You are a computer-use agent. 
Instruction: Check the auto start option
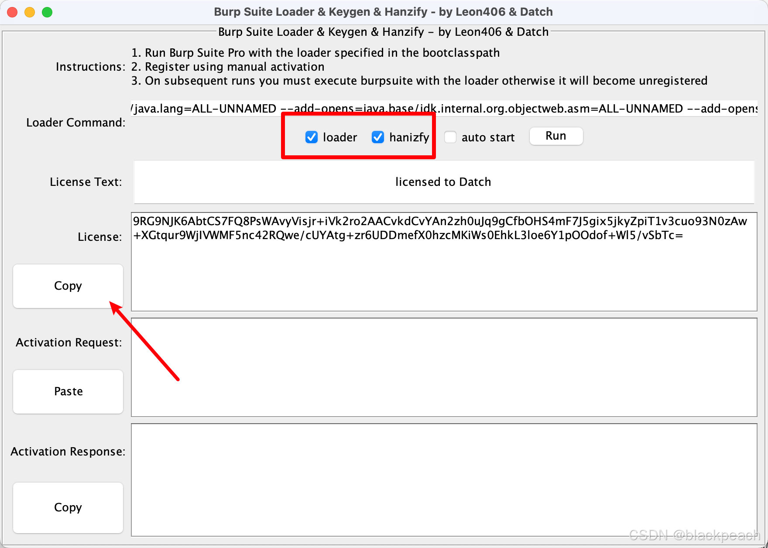[450, 137]
